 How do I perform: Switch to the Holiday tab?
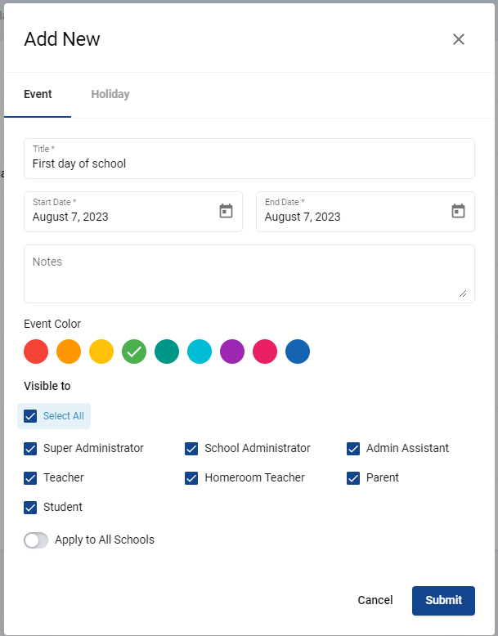point(110,94)
